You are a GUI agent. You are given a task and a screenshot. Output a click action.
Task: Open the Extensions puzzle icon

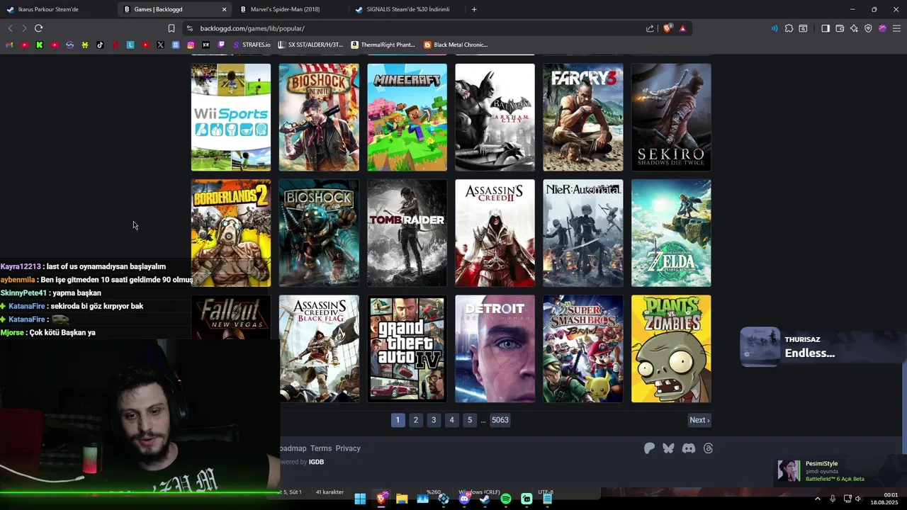789,28
